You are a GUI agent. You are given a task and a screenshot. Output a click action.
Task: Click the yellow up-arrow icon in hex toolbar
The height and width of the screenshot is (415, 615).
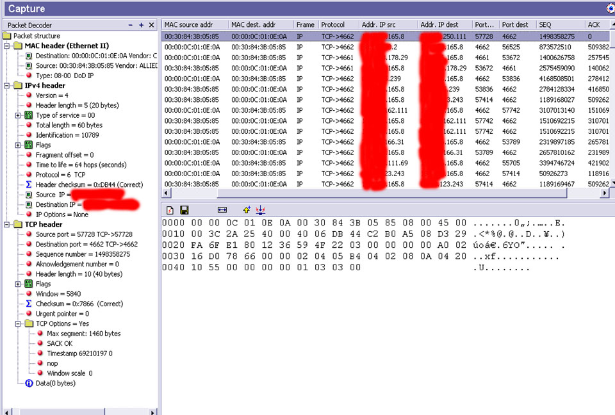click(247, 210)
